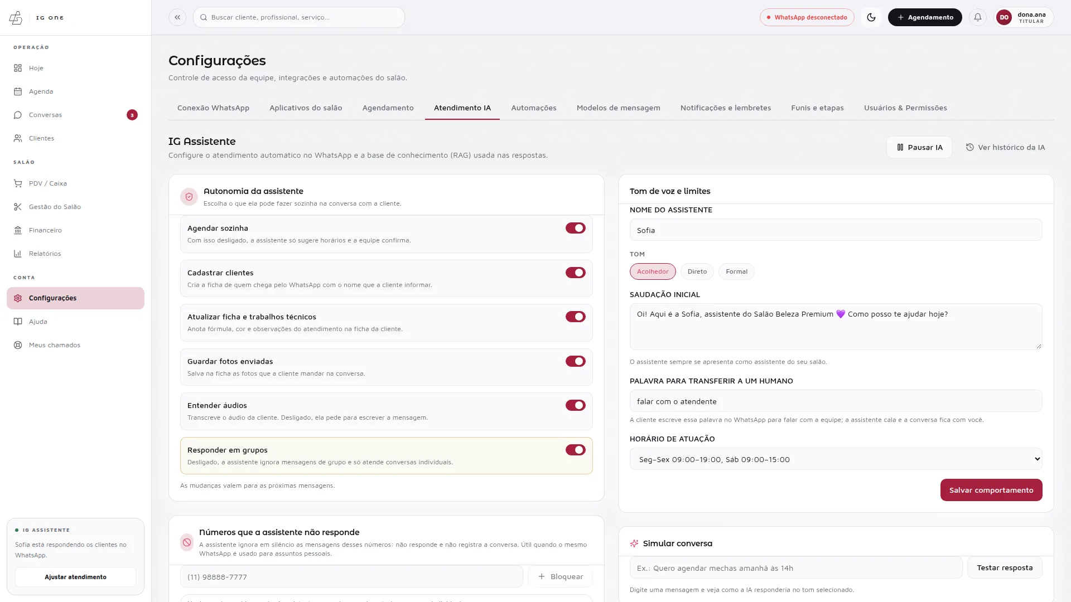Select the Usuários & Permissões tab
1071x602 pixels.
pos(905,108)
